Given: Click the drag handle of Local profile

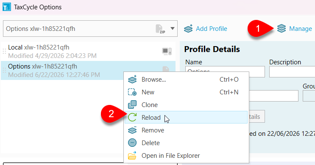Looking at the screenshot, I should click(x=4, y=52).
